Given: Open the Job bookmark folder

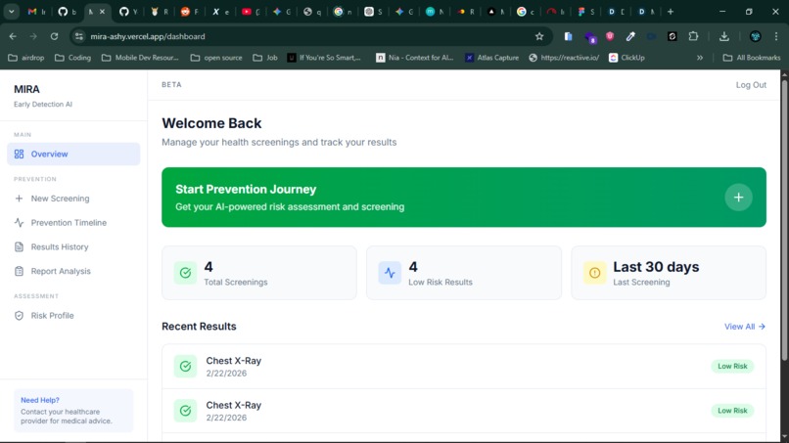Looking at the screenshot, I should coord(265,58).
